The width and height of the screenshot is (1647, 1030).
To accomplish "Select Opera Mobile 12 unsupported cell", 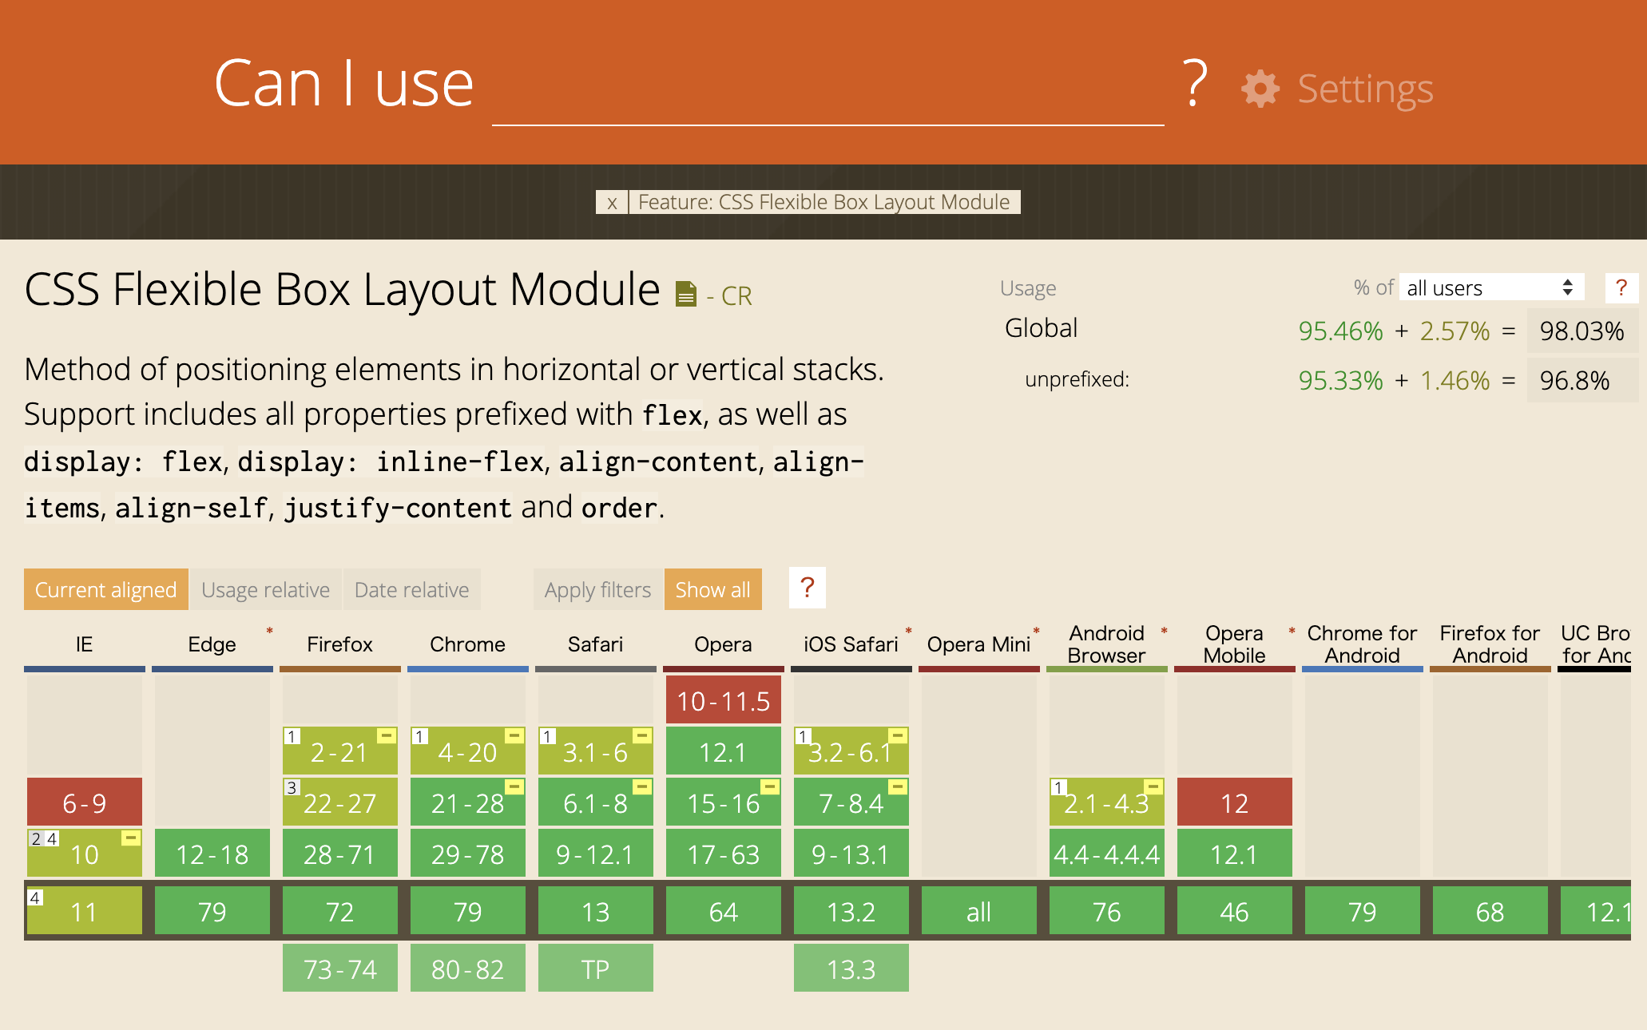I will (1235, 802).
